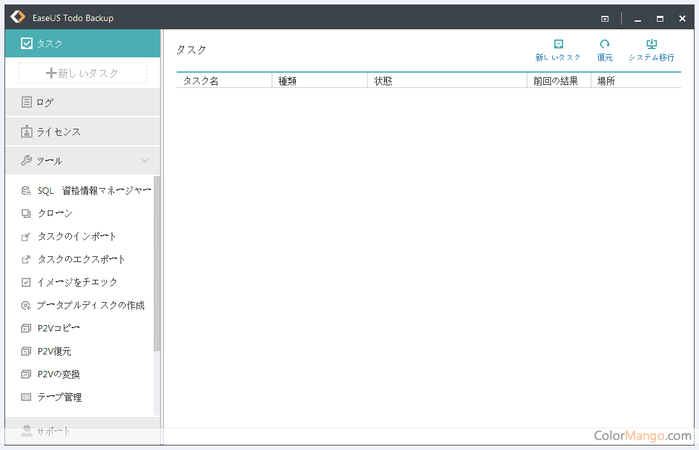Viewport: 699px width, 450px height.
Task: Open the P2V復元 tool
Action: click(54, 351)
